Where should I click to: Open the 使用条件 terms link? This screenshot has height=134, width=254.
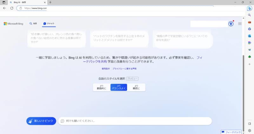106,69
